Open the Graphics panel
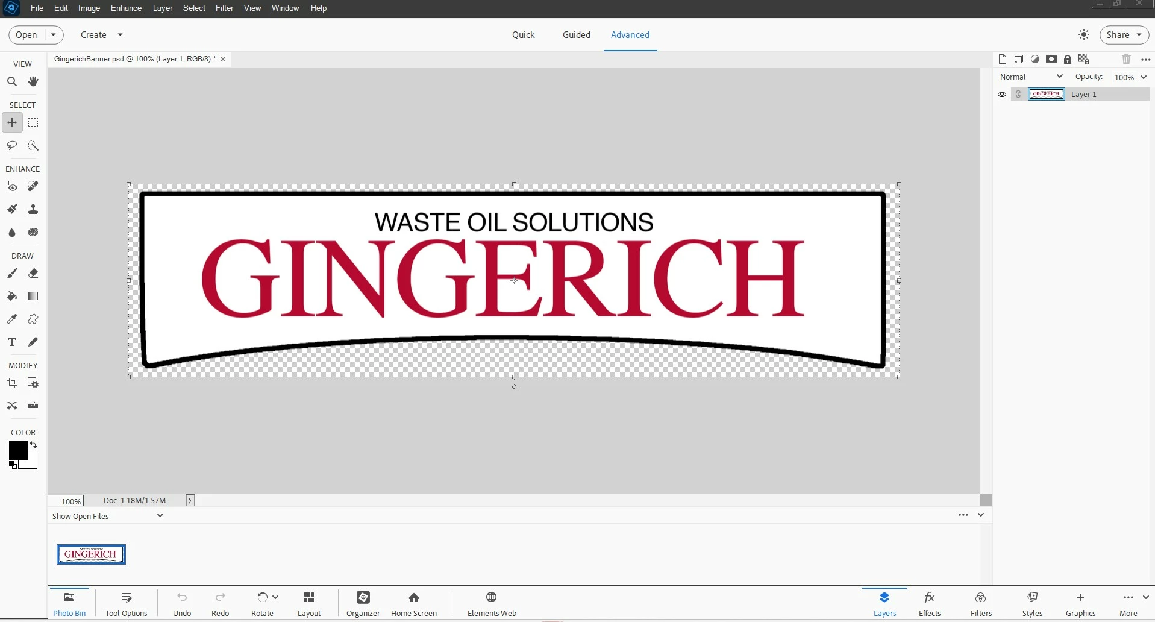This screenshot has height=622, width=1155. tap(1080, 603)
